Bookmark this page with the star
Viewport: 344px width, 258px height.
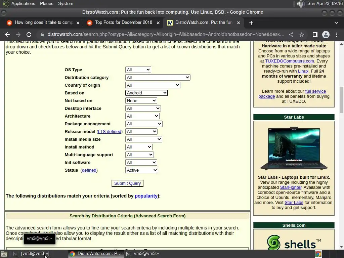pos(302,35)
